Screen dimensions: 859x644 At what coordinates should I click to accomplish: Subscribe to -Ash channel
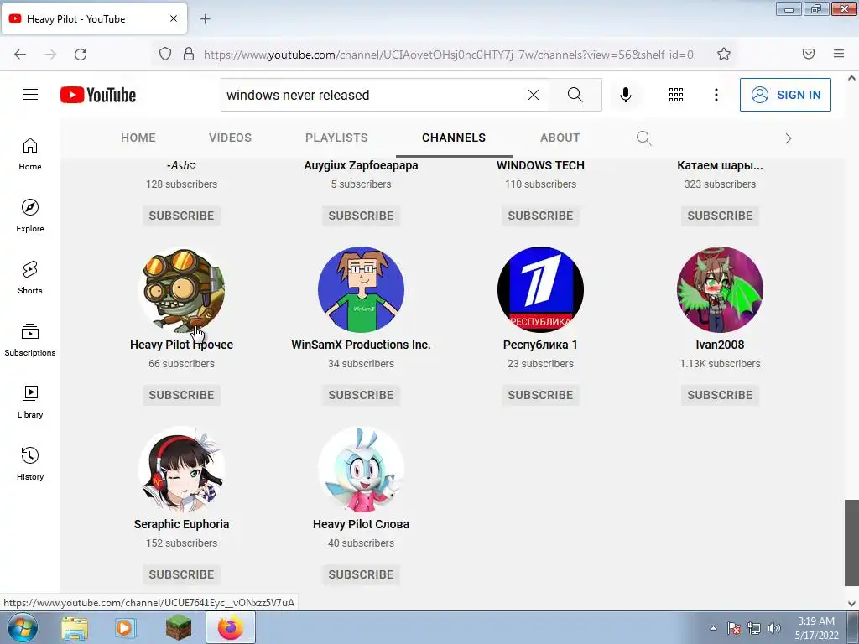pos(181,216)
